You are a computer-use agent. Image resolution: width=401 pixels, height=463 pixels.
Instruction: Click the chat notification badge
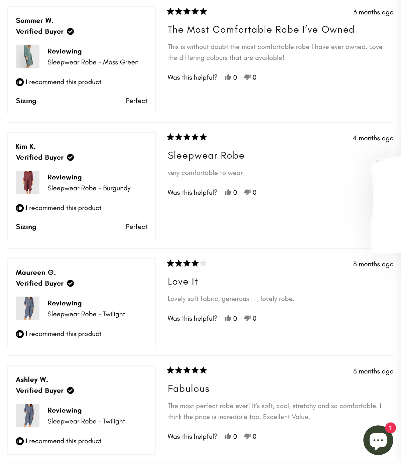(x=390, y=428)
